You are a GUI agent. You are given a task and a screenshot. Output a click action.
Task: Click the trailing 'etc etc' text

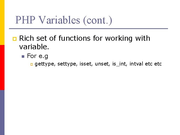(x=153, y=64)
